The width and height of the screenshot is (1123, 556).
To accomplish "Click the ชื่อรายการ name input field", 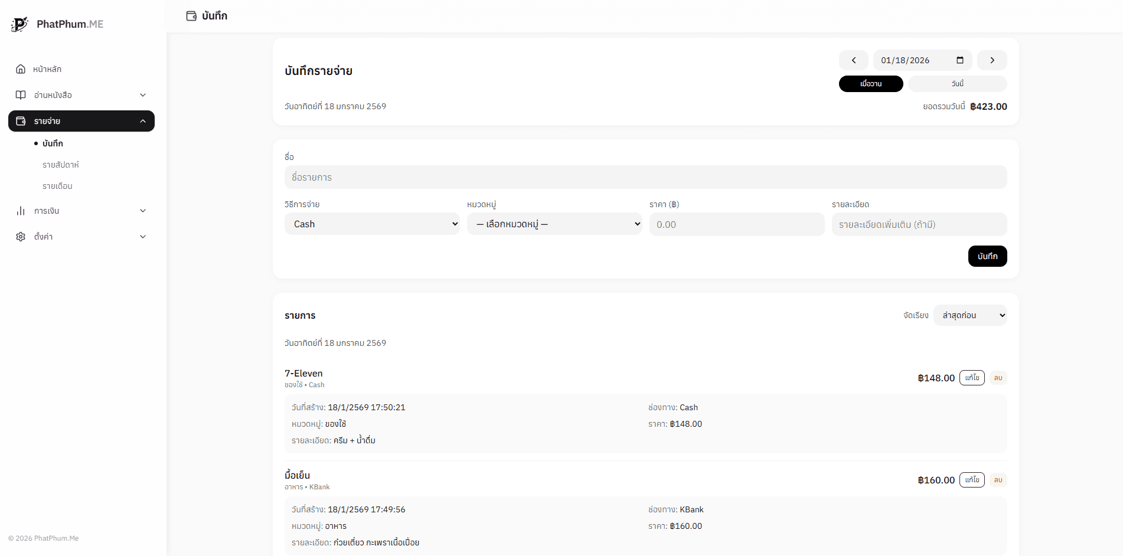I will (645, 177).
